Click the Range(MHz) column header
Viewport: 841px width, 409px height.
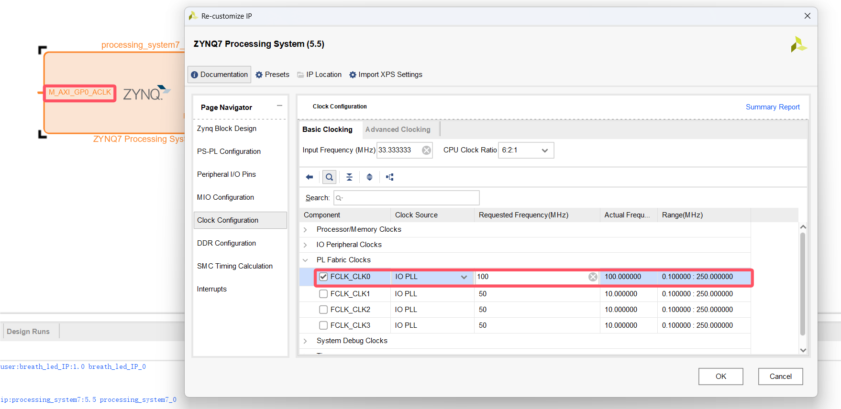pos(704,215)
